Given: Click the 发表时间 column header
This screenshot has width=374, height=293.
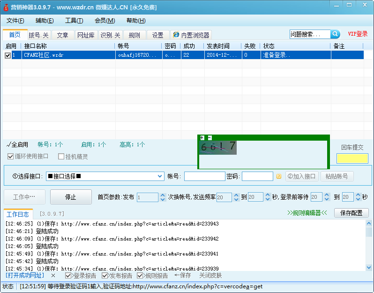Looking at the screenshot, I should (x=223, y=46).
